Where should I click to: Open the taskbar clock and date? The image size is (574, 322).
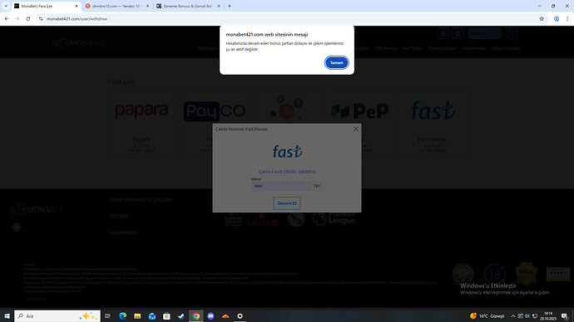coord(548,316)
